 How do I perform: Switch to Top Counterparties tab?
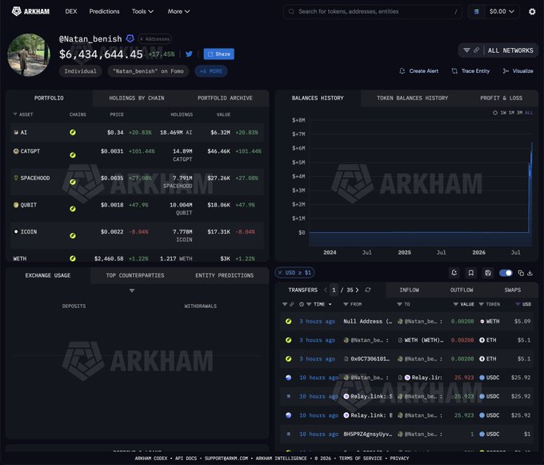coord(135,275)
